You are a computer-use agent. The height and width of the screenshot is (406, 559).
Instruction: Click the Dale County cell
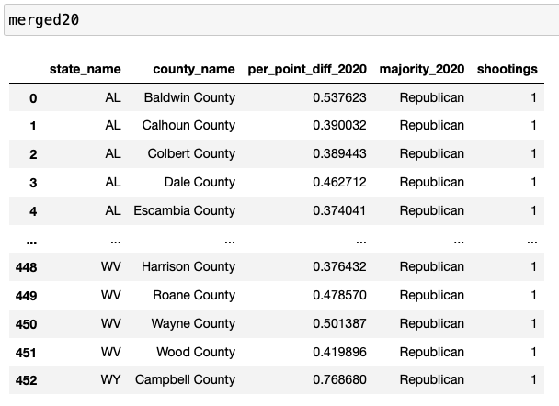click(200, 182)
